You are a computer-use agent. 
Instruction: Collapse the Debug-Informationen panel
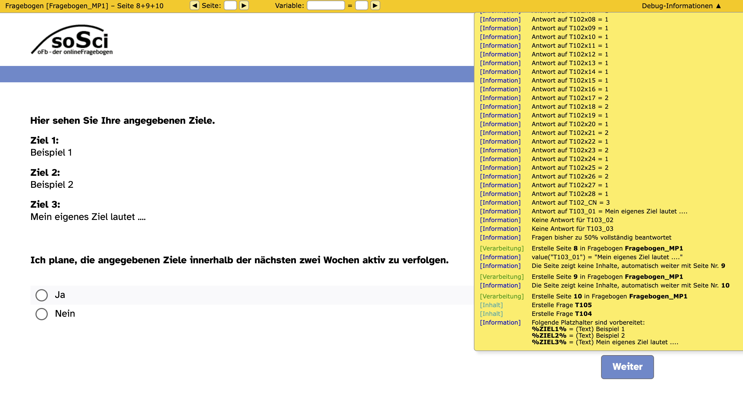681,6
